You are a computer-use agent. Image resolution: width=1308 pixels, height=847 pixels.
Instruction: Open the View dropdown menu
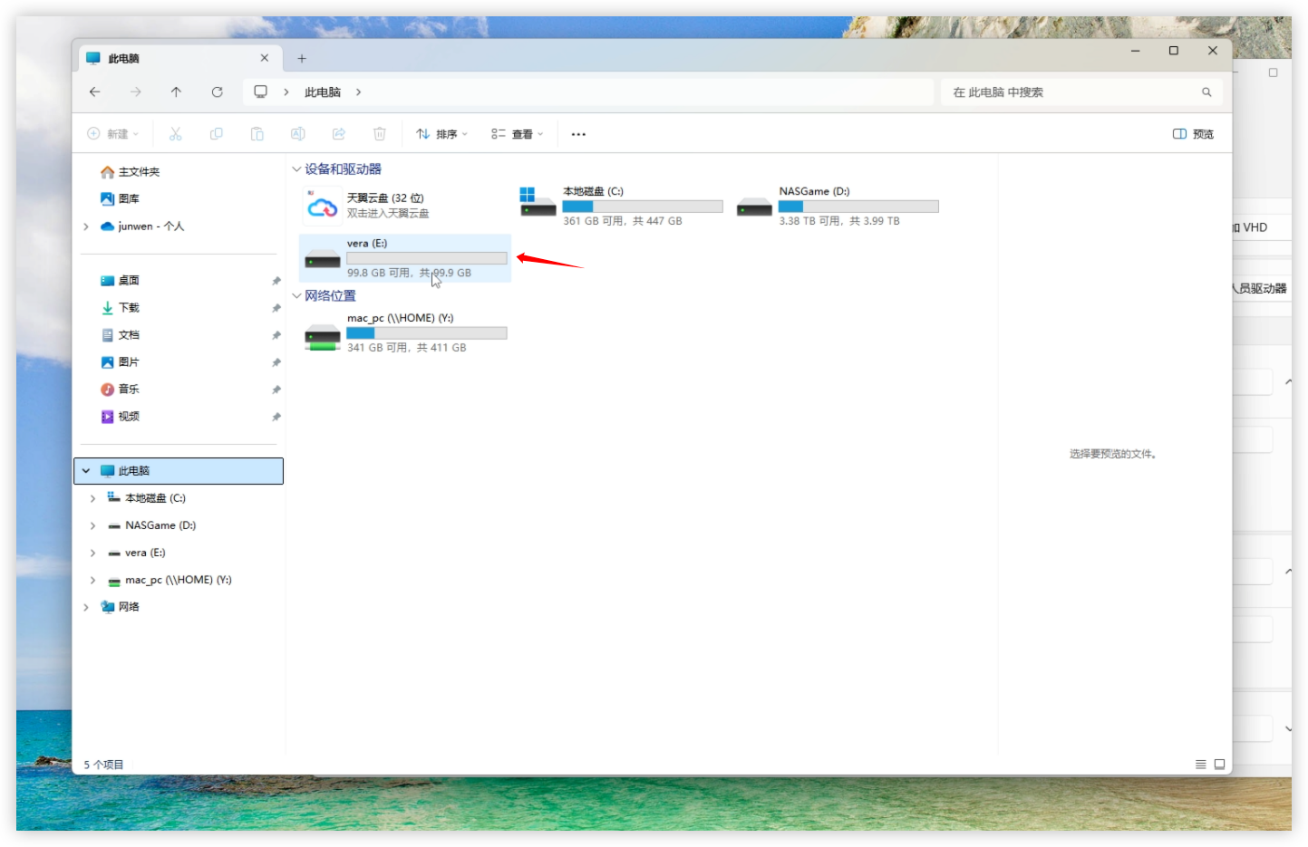tap(517, 134)
